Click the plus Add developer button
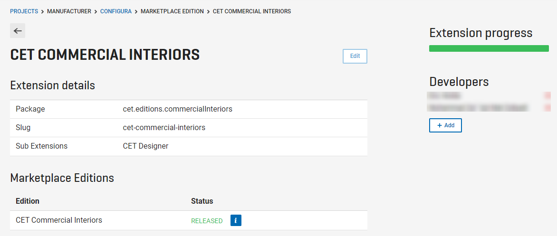This screenshot has width=557, height=236. click(x=445, y=125)
